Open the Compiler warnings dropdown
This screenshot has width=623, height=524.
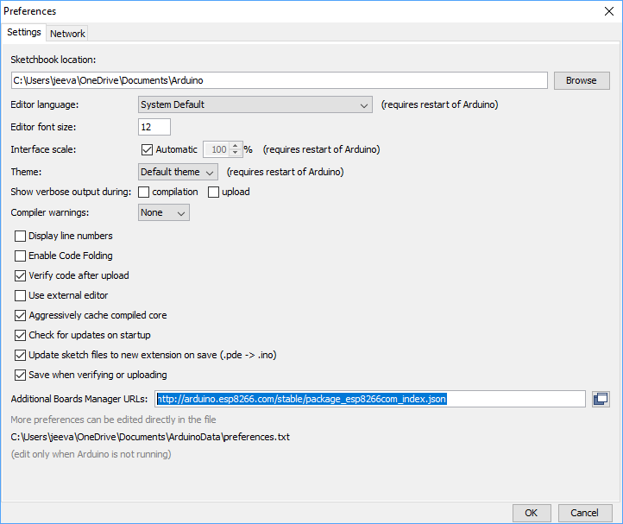[x=164, y=212]
